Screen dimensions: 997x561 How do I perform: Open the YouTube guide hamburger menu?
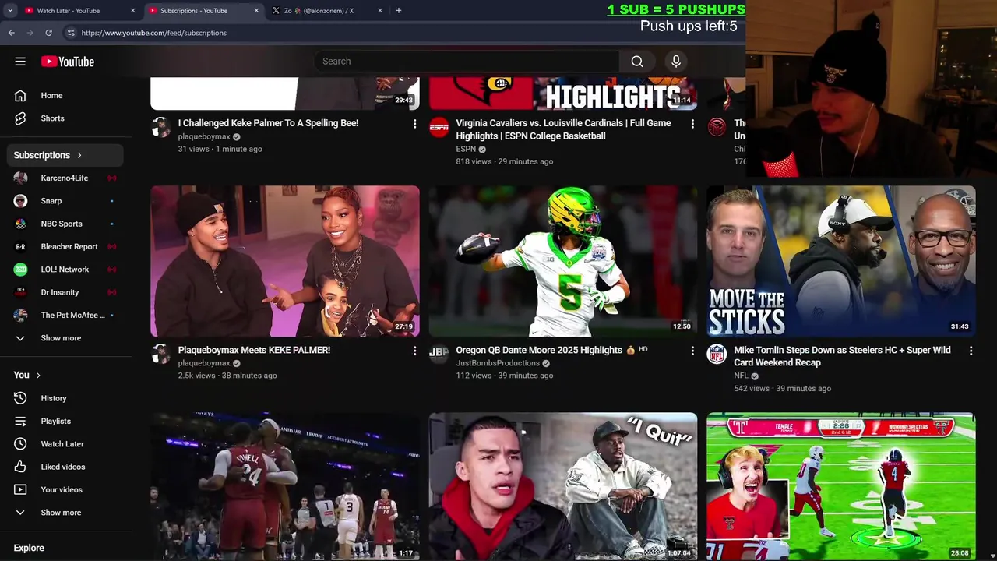pos(20,62)
